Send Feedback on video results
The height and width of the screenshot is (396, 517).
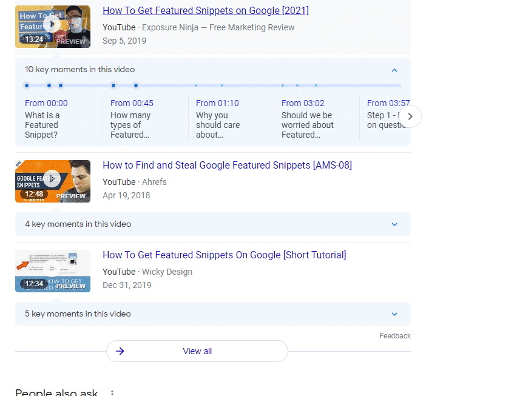click(x=395, y=335)
